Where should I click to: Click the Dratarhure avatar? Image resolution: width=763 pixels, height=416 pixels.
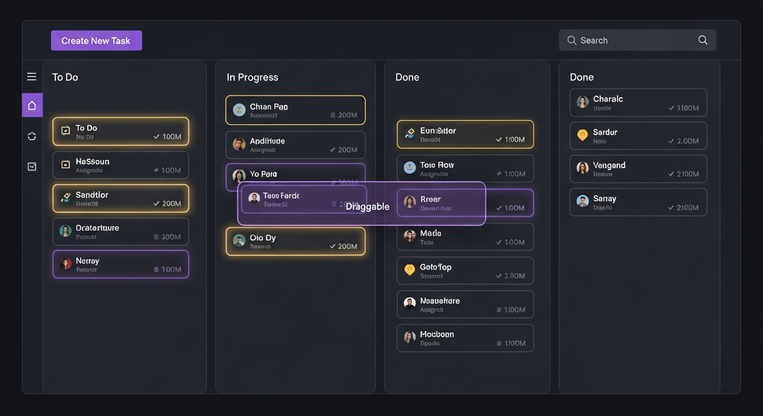pyautogui.click(x=66, y=231)
